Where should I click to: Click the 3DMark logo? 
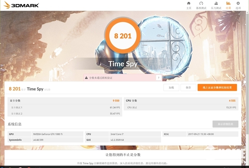(21, 5)
